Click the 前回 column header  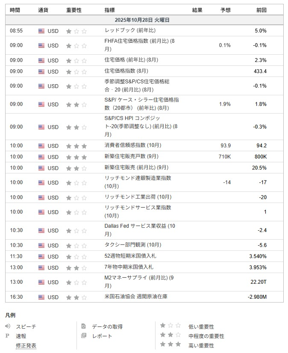pos(261,10)
